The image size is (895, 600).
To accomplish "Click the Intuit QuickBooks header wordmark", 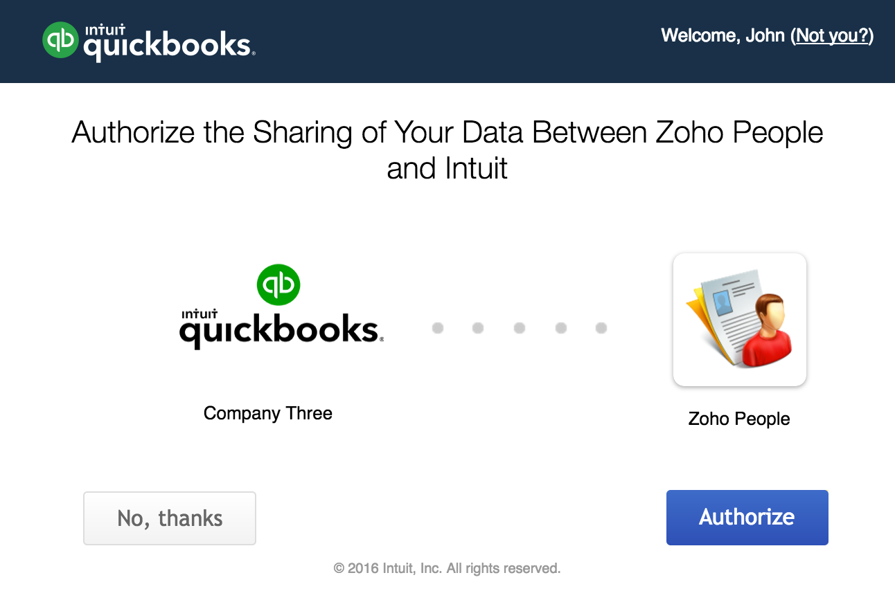I will 169,42.
